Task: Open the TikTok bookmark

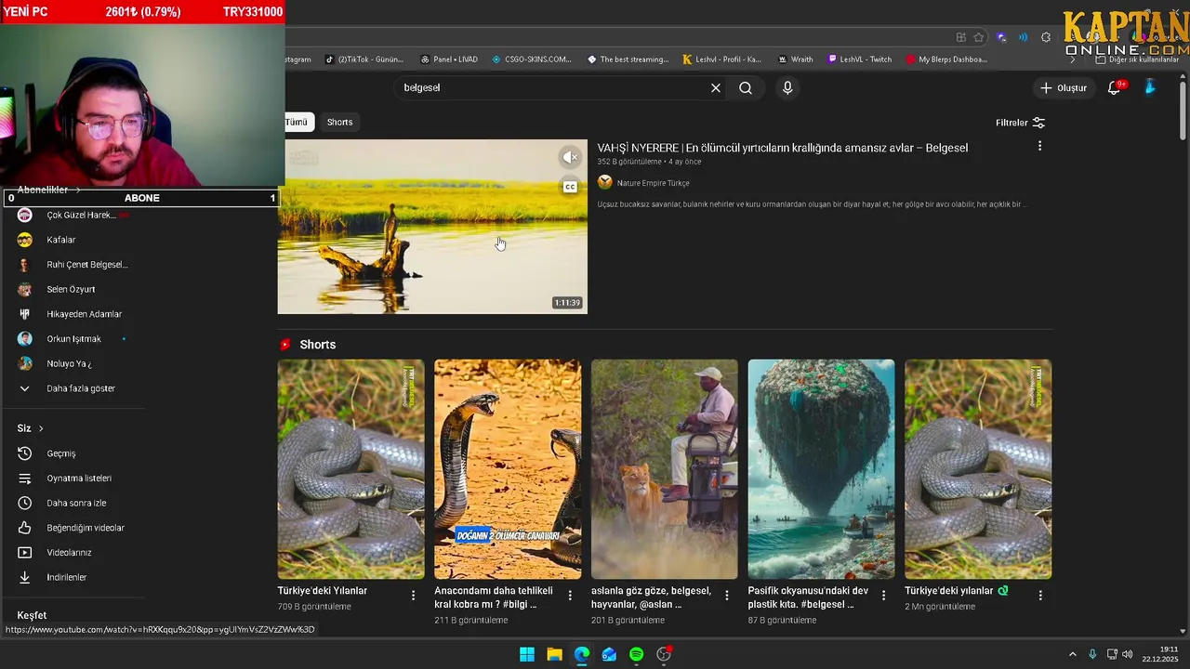Action: [x=364, y=59]
